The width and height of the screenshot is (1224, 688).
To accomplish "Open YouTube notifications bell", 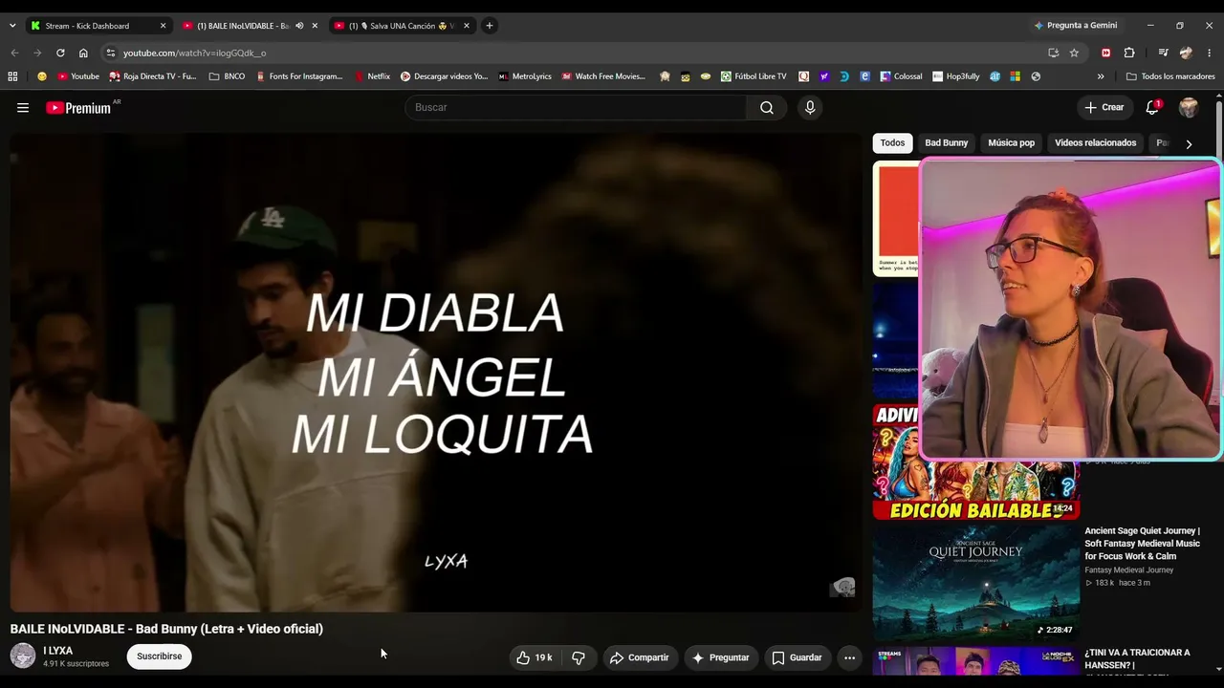I will 1152,108.
